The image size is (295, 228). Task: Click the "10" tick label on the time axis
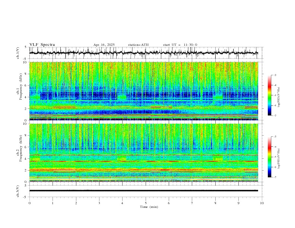[x=262, y=203]
